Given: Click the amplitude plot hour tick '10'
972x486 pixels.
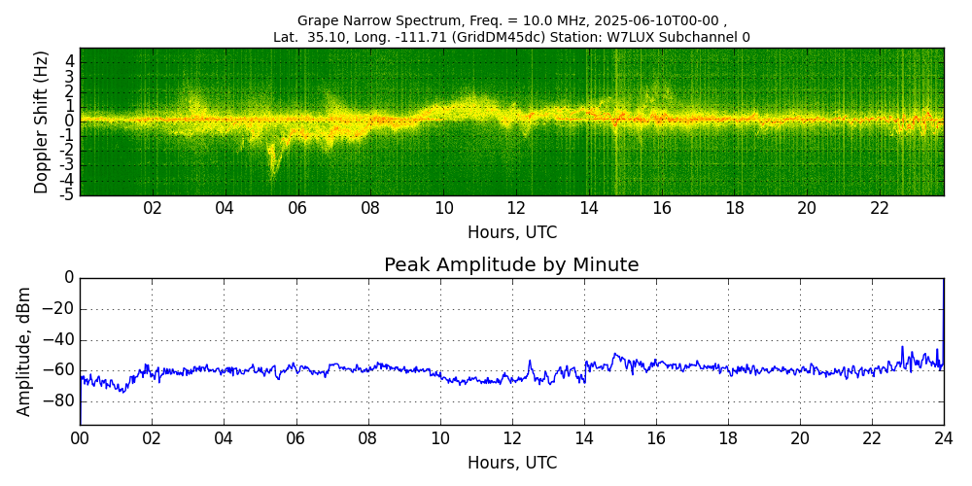Looking at the screenshot, I should [440, 439].
